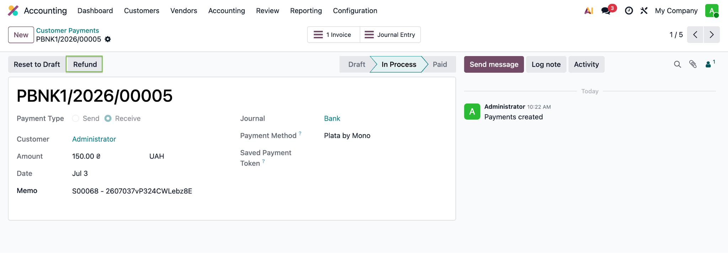Open the Journal Entry smart button
This screenshot has width=728, height=253.
tap(390, 35)
